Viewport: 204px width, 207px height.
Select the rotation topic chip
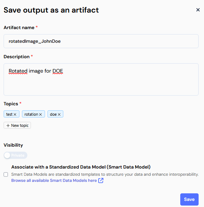pos(33,114)
